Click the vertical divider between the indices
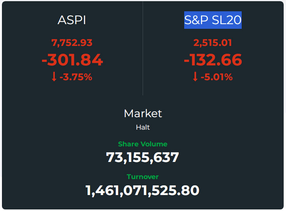 tap(143, 48)
